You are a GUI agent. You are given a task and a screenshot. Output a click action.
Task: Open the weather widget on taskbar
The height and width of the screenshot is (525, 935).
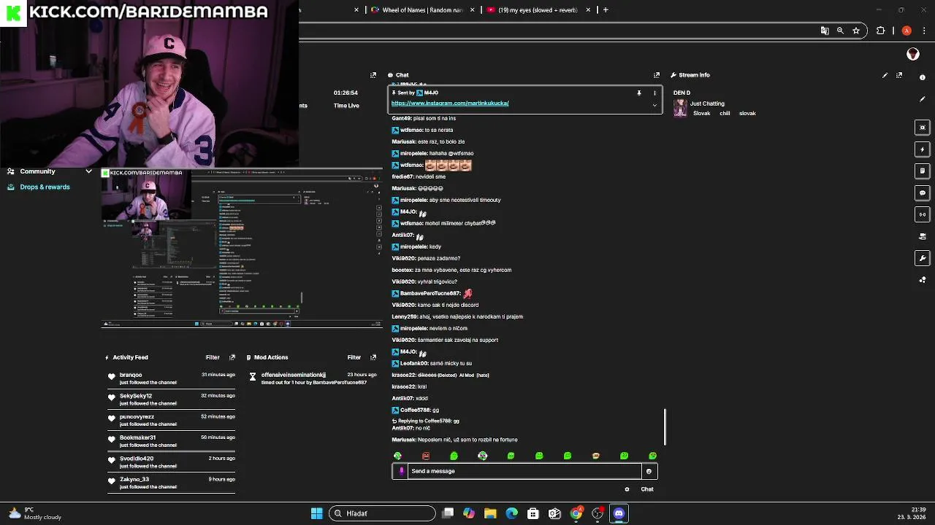[35, 513]
